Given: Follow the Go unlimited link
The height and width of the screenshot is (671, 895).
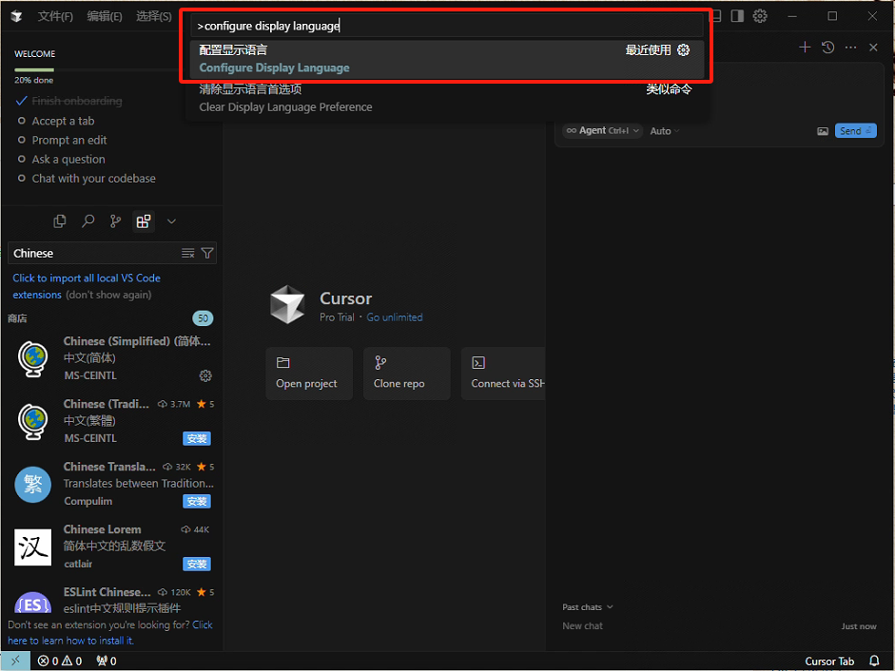Looking at the screenshot, I should click(395, 317).
